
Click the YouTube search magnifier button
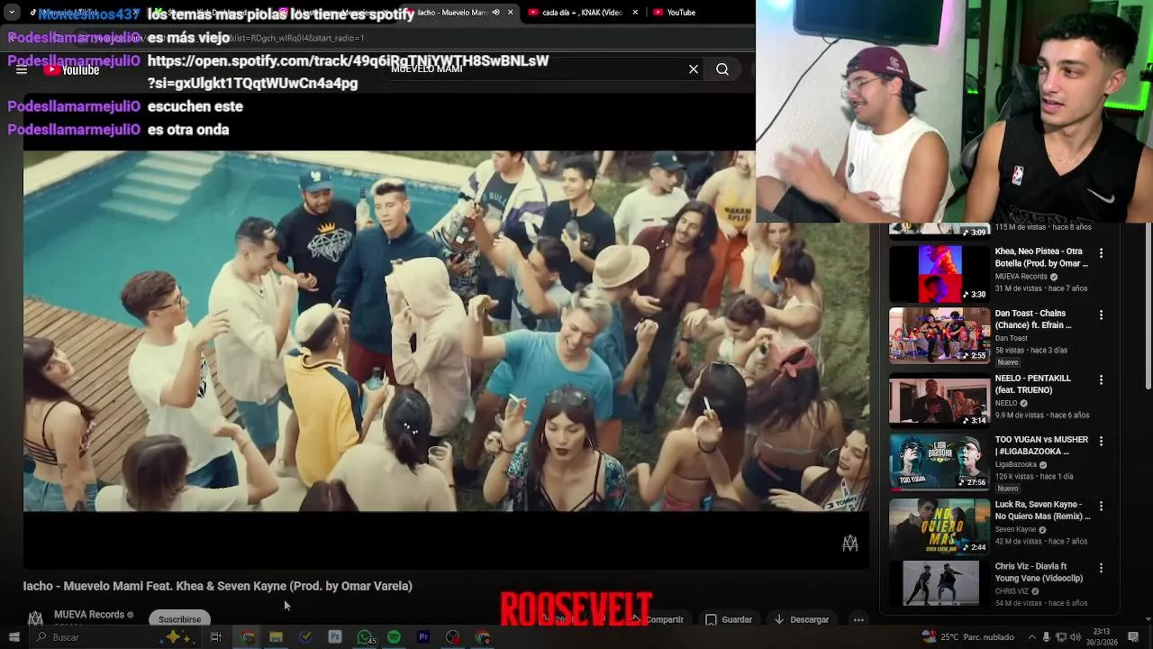coord(722,69)
